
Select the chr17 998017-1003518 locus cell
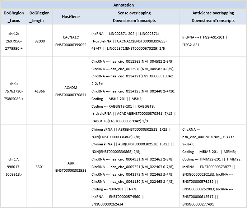[x=14, y=166]
